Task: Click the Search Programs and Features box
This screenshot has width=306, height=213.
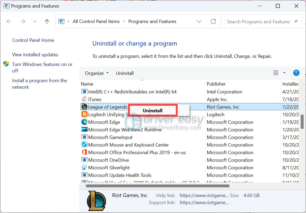Action: coord(258,22)
